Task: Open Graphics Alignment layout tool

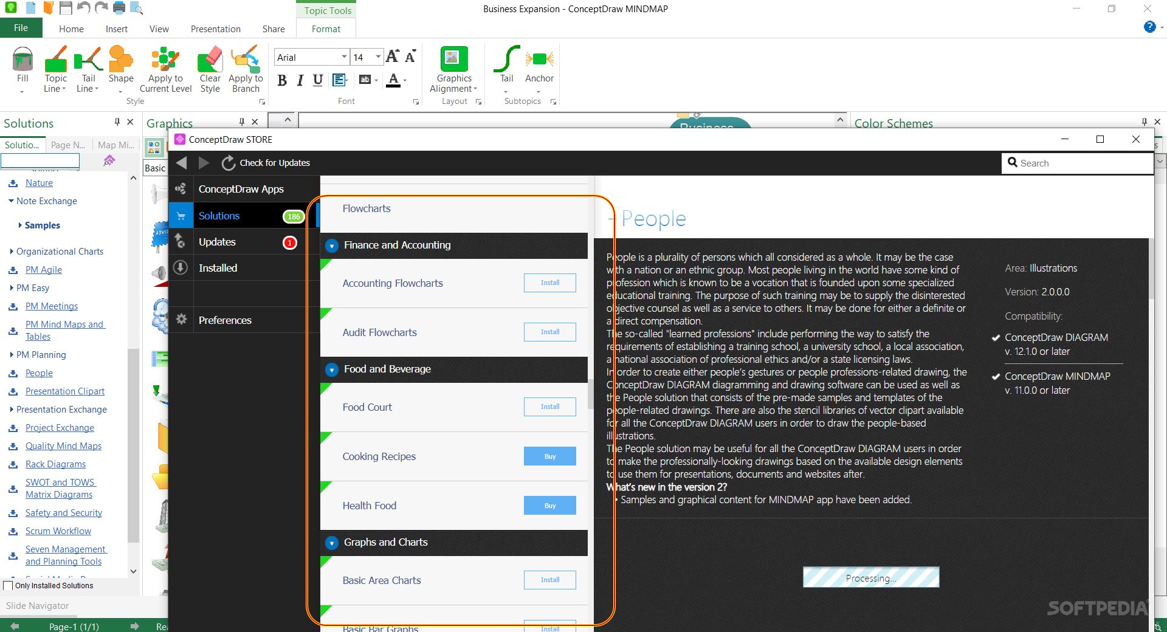Action: point(453,69)
